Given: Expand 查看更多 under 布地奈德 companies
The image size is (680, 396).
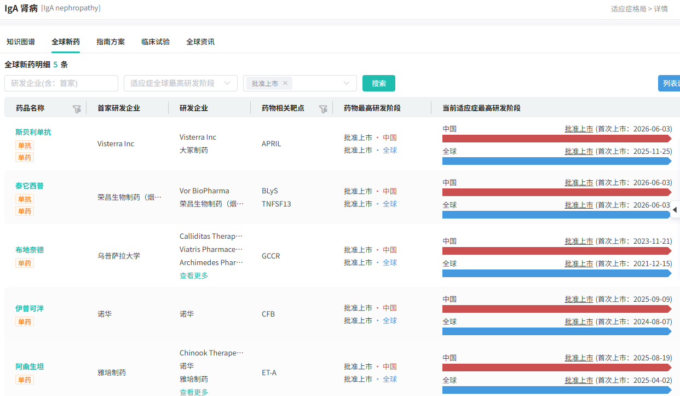Looking at the screenshot, I should (x=194, y=276).
